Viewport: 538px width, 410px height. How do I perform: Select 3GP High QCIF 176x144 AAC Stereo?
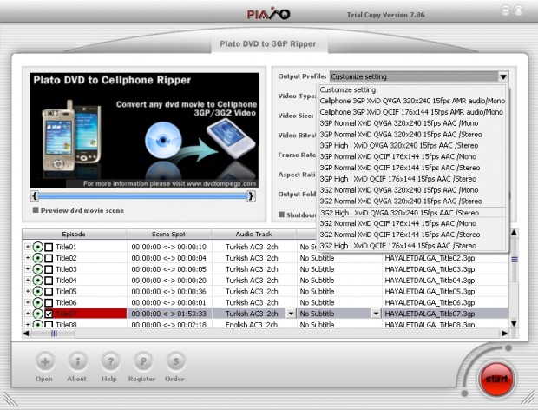point(412,179)
